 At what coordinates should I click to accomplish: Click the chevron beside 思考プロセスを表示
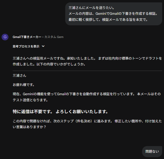click(x=43, y=46)
